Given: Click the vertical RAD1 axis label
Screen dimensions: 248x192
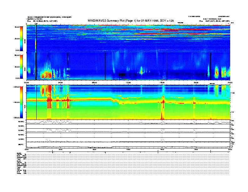Looking at the screenshot, I should pos(25,69).
